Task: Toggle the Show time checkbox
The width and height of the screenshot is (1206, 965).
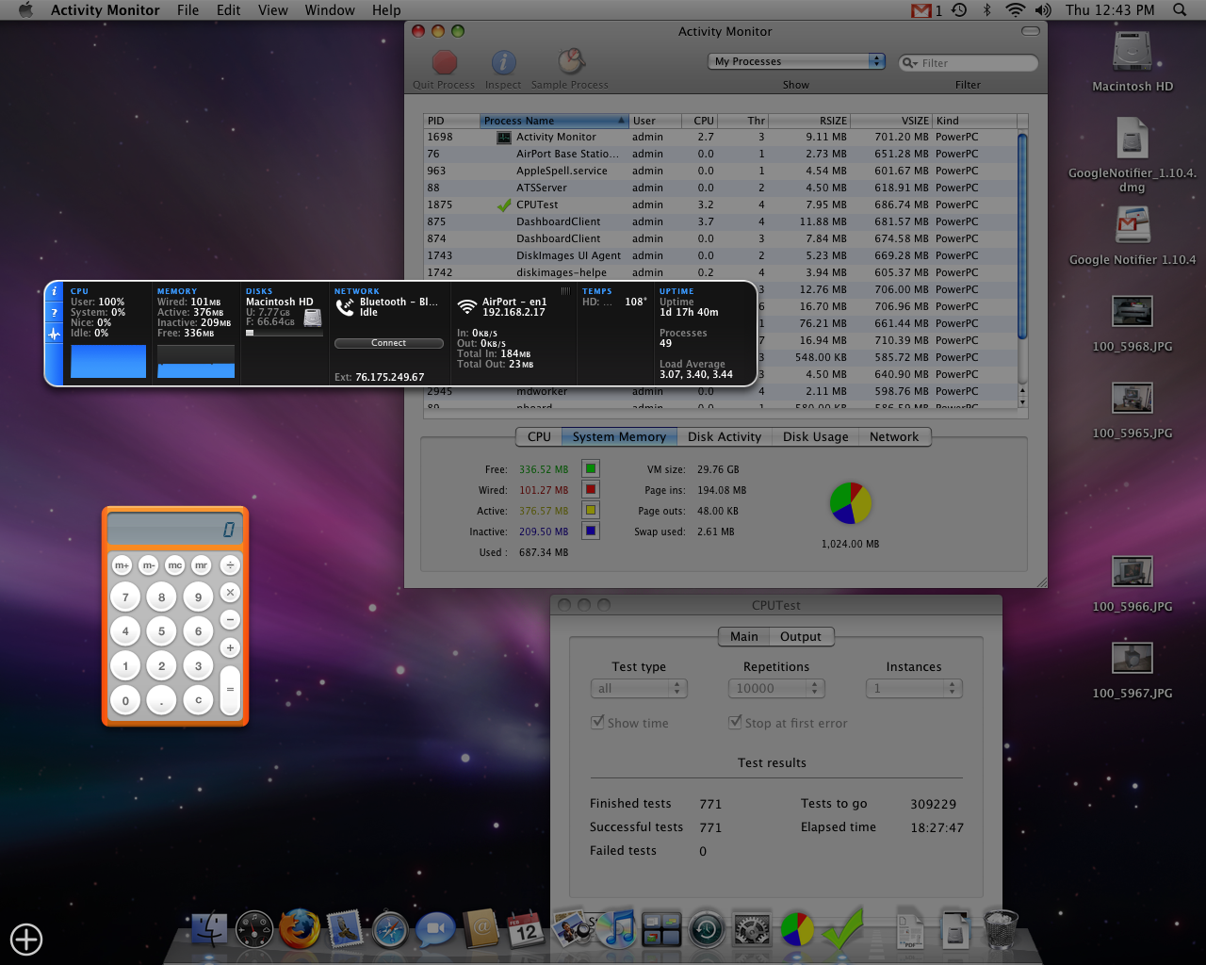Action: [597, 723]
